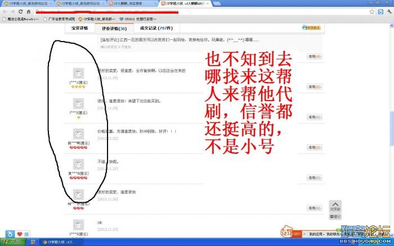Select the Chrome CF穿越火线 taskbar button
This screenshot has width=394, height=246.
60,242
